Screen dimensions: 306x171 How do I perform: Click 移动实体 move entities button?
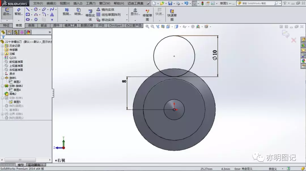(105, 20)
